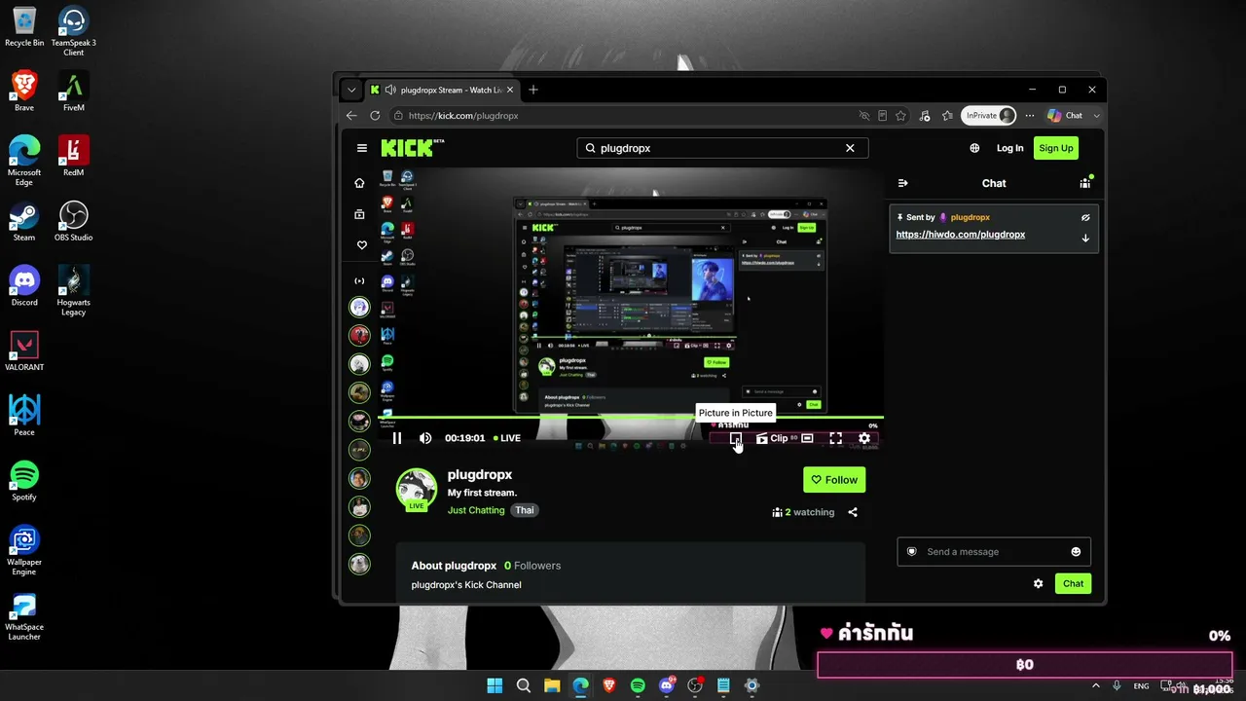Share the stream via share icon
The height and width of the screenshot is (701, 1246).
(853, 512)
